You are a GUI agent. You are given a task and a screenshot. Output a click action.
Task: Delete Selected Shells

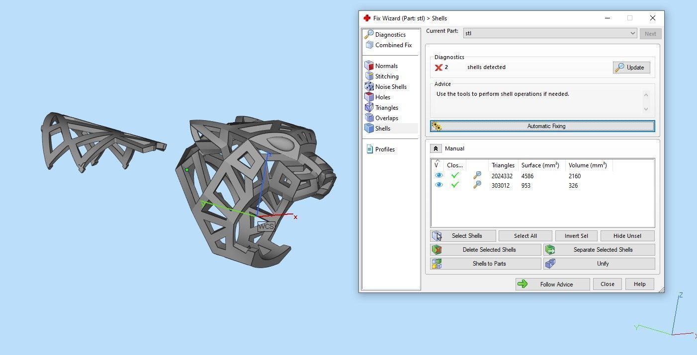[486, 250]
